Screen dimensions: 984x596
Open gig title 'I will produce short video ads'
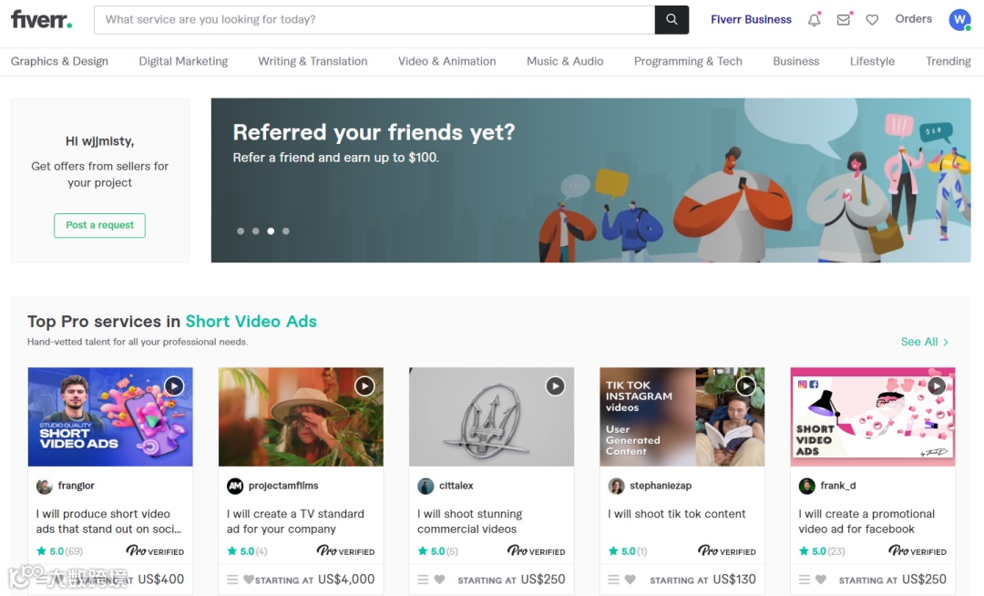pos(108,521)
